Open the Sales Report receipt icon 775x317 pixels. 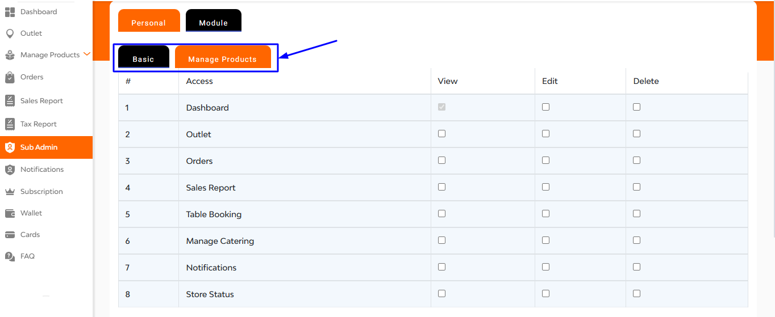click(x=10, y=101)
